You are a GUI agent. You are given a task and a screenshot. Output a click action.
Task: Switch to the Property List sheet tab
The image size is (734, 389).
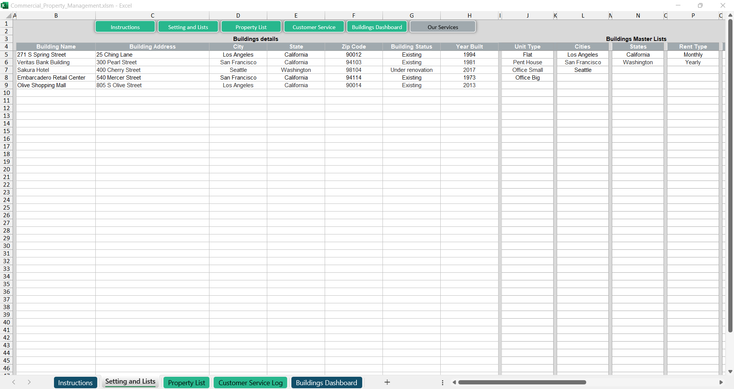[x=186, y=382]
